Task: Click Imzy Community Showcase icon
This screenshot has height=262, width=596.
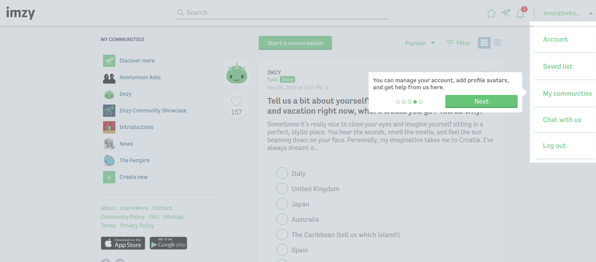Action: [109, 111]
